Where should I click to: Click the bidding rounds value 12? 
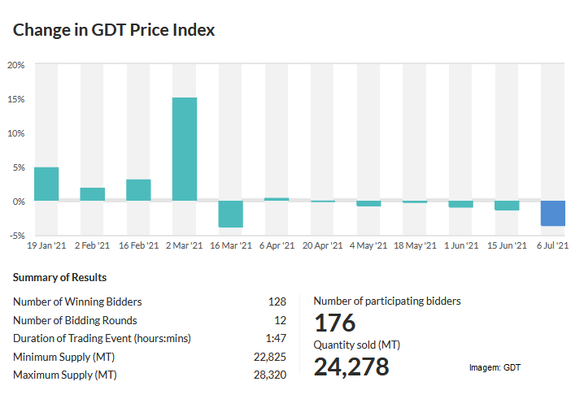click(280, 320)
